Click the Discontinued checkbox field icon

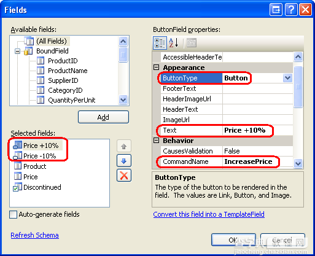pos(17,187)
